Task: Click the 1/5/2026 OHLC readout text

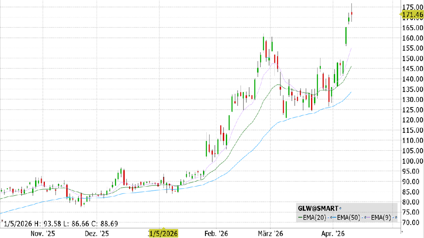Action: click(61, 224)
